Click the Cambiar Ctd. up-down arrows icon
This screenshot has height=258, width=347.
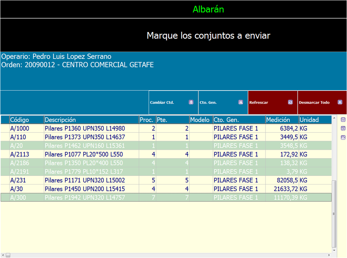[x=191, y=102]
